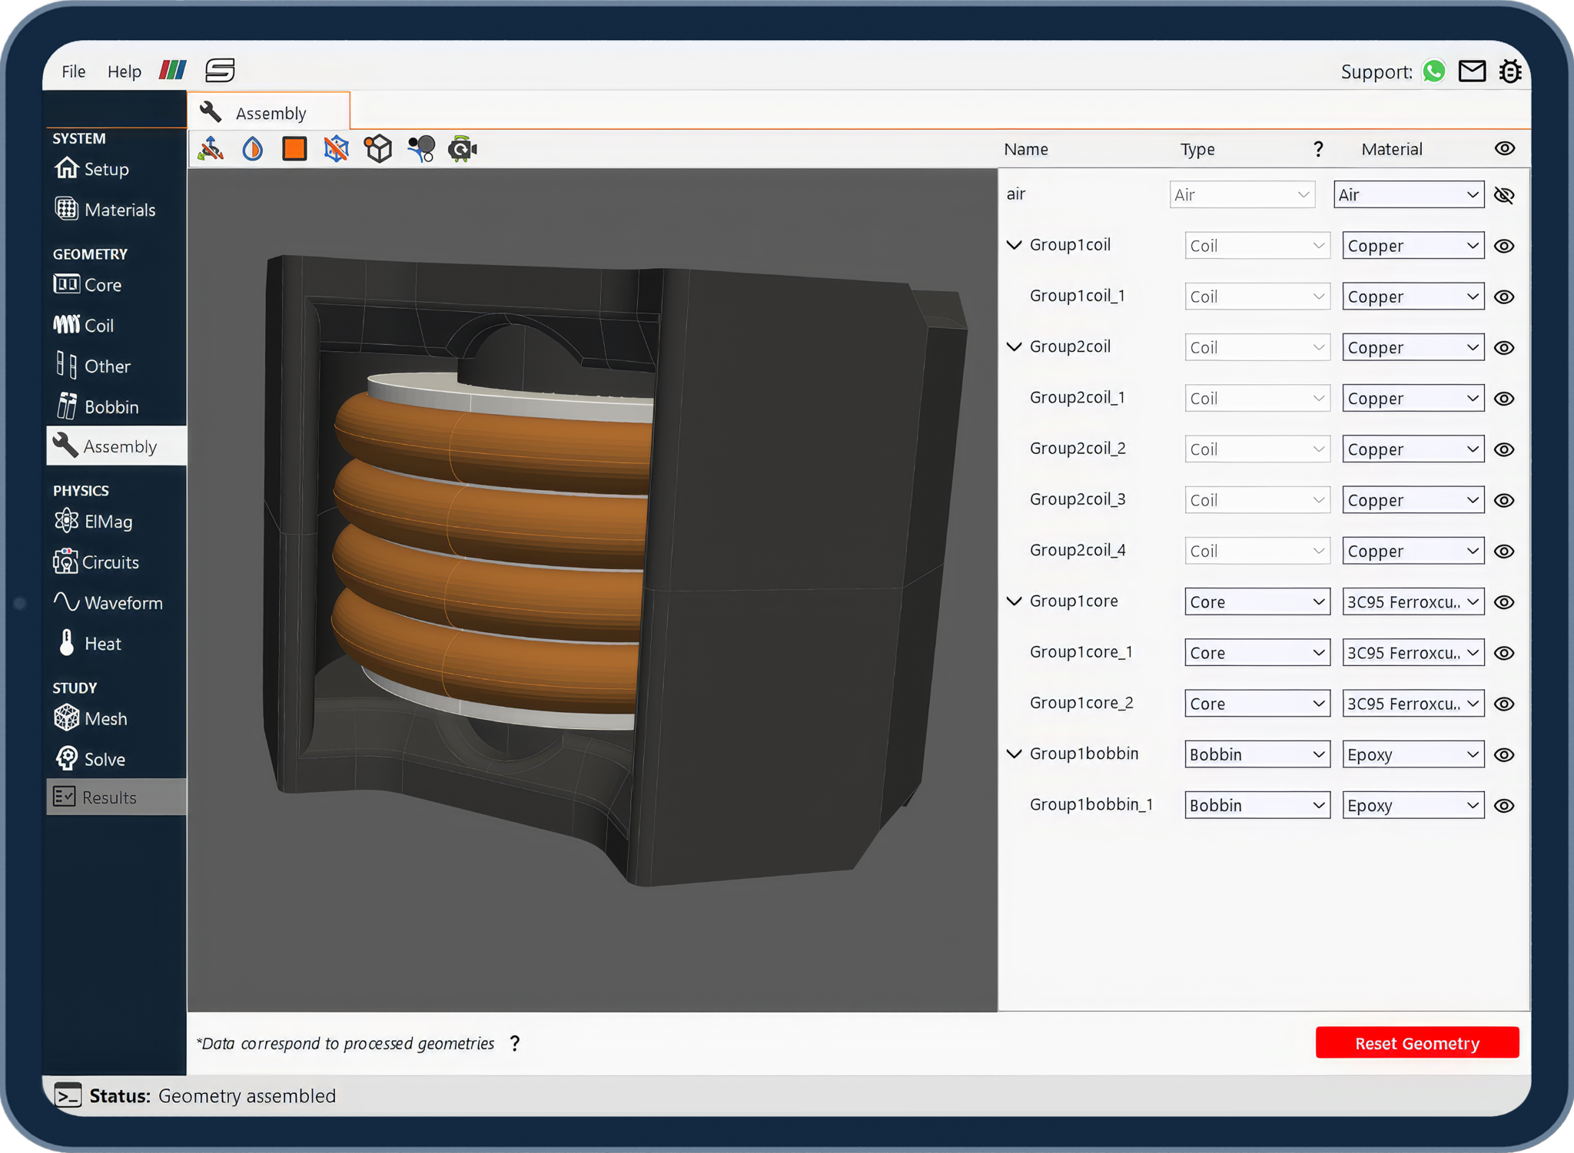Show the hidden air region
The image size is (1574, 1153).
click(x=1504, y=195)
